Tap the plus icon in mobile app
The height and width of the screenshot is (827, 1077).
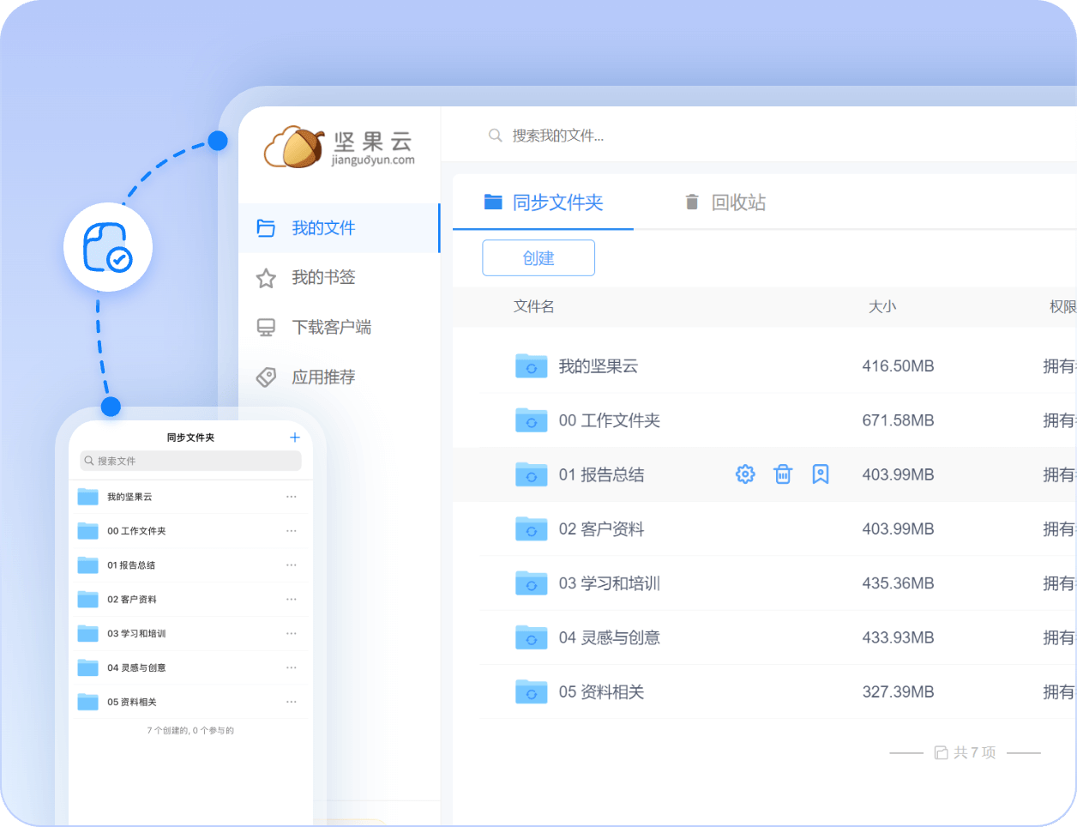pyautogui.click(x=295, y=438)
